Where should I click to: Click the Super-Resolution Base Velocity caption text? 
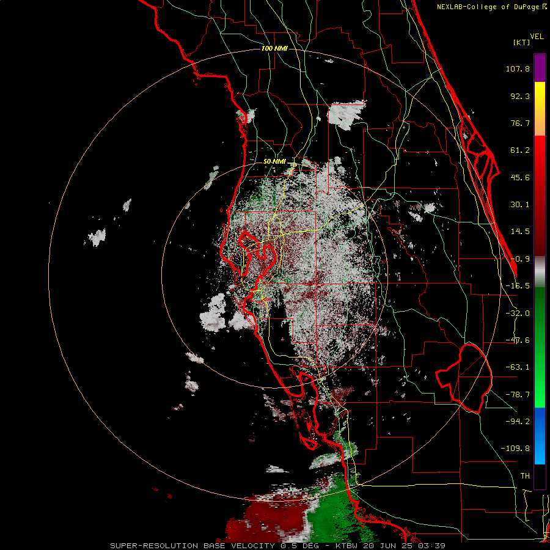tap(278, 546)
